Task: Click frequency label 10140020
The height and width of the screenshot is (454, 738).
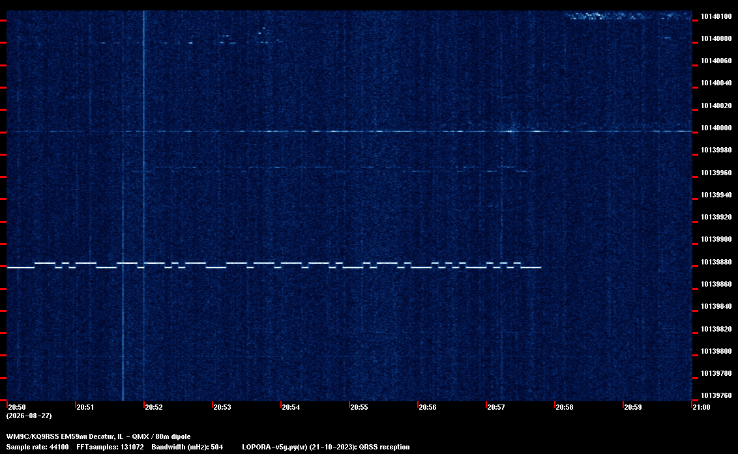Action: [x=716, y=106]
